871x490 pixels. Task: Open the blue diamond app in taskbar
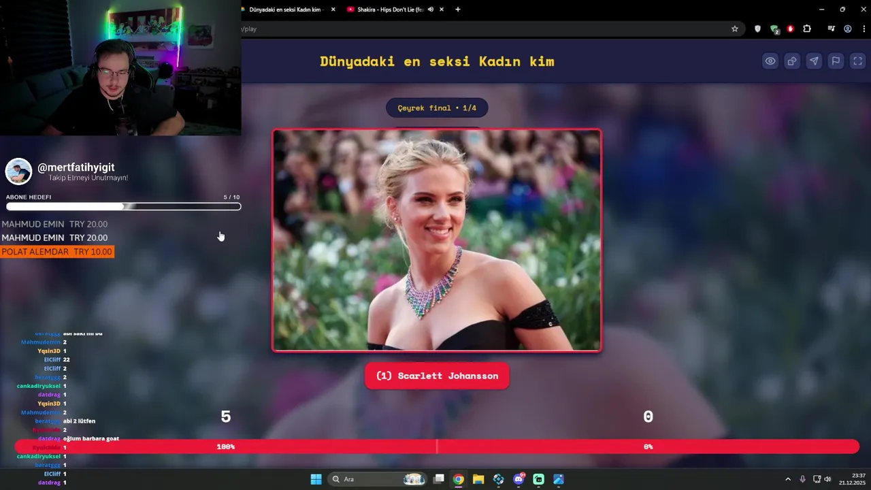tap(499, 479)
